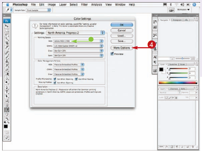Open the Spot working space dropdown
The width and height of the screenshot is (202, 153).
[x=78, y=55]
